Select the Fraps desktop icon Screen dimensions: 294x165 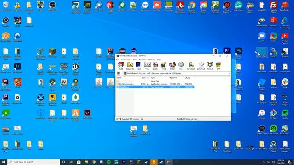pyautogui.click(x=40, y=6)
